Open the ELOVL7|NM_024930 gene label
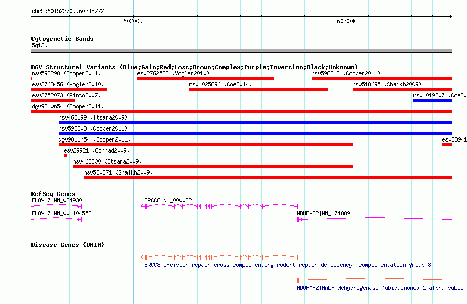Image resolution: width=467 pixels, height=304 pixels. [57, 201]
